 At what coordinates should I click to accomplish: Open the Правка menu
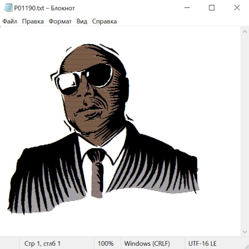point(33,22)
